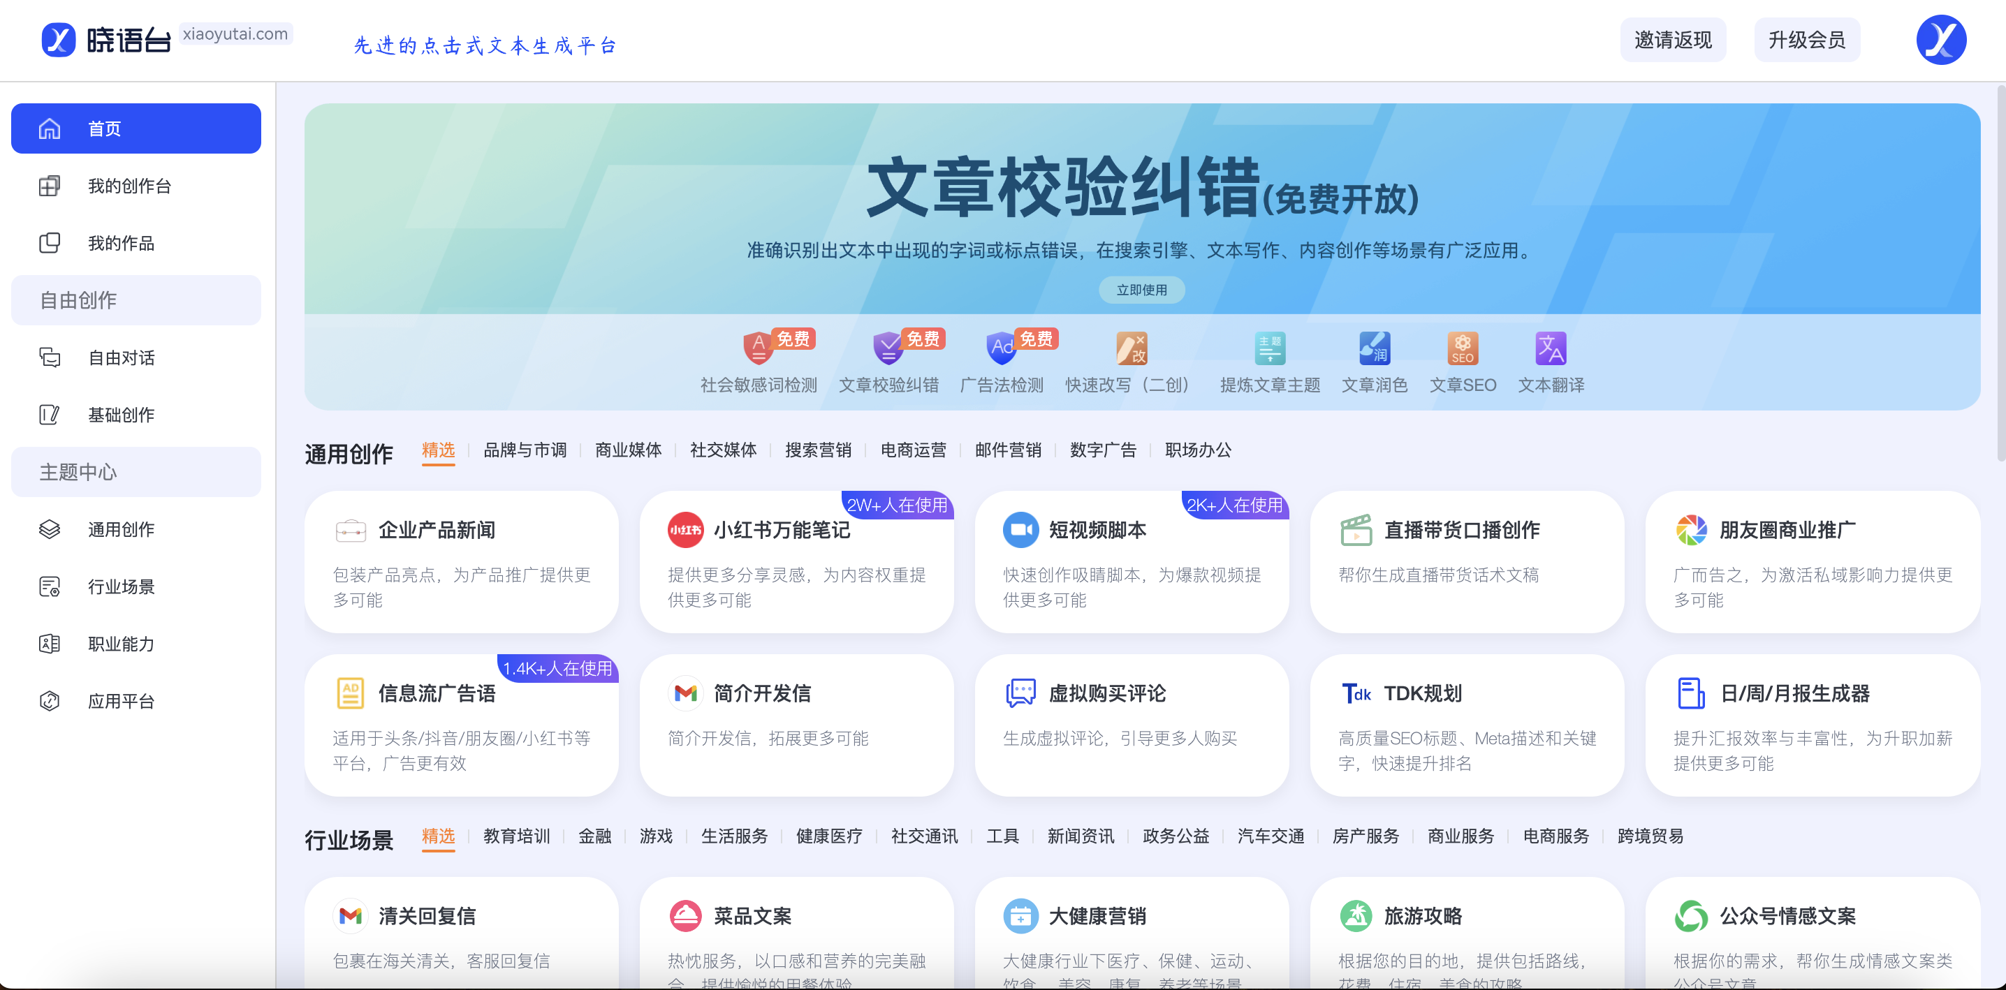Image resolution: width=2006 pixels, height=990 pixels.
Task: Select the 文章校验纠错 shield icon
Action: point(887,348)
